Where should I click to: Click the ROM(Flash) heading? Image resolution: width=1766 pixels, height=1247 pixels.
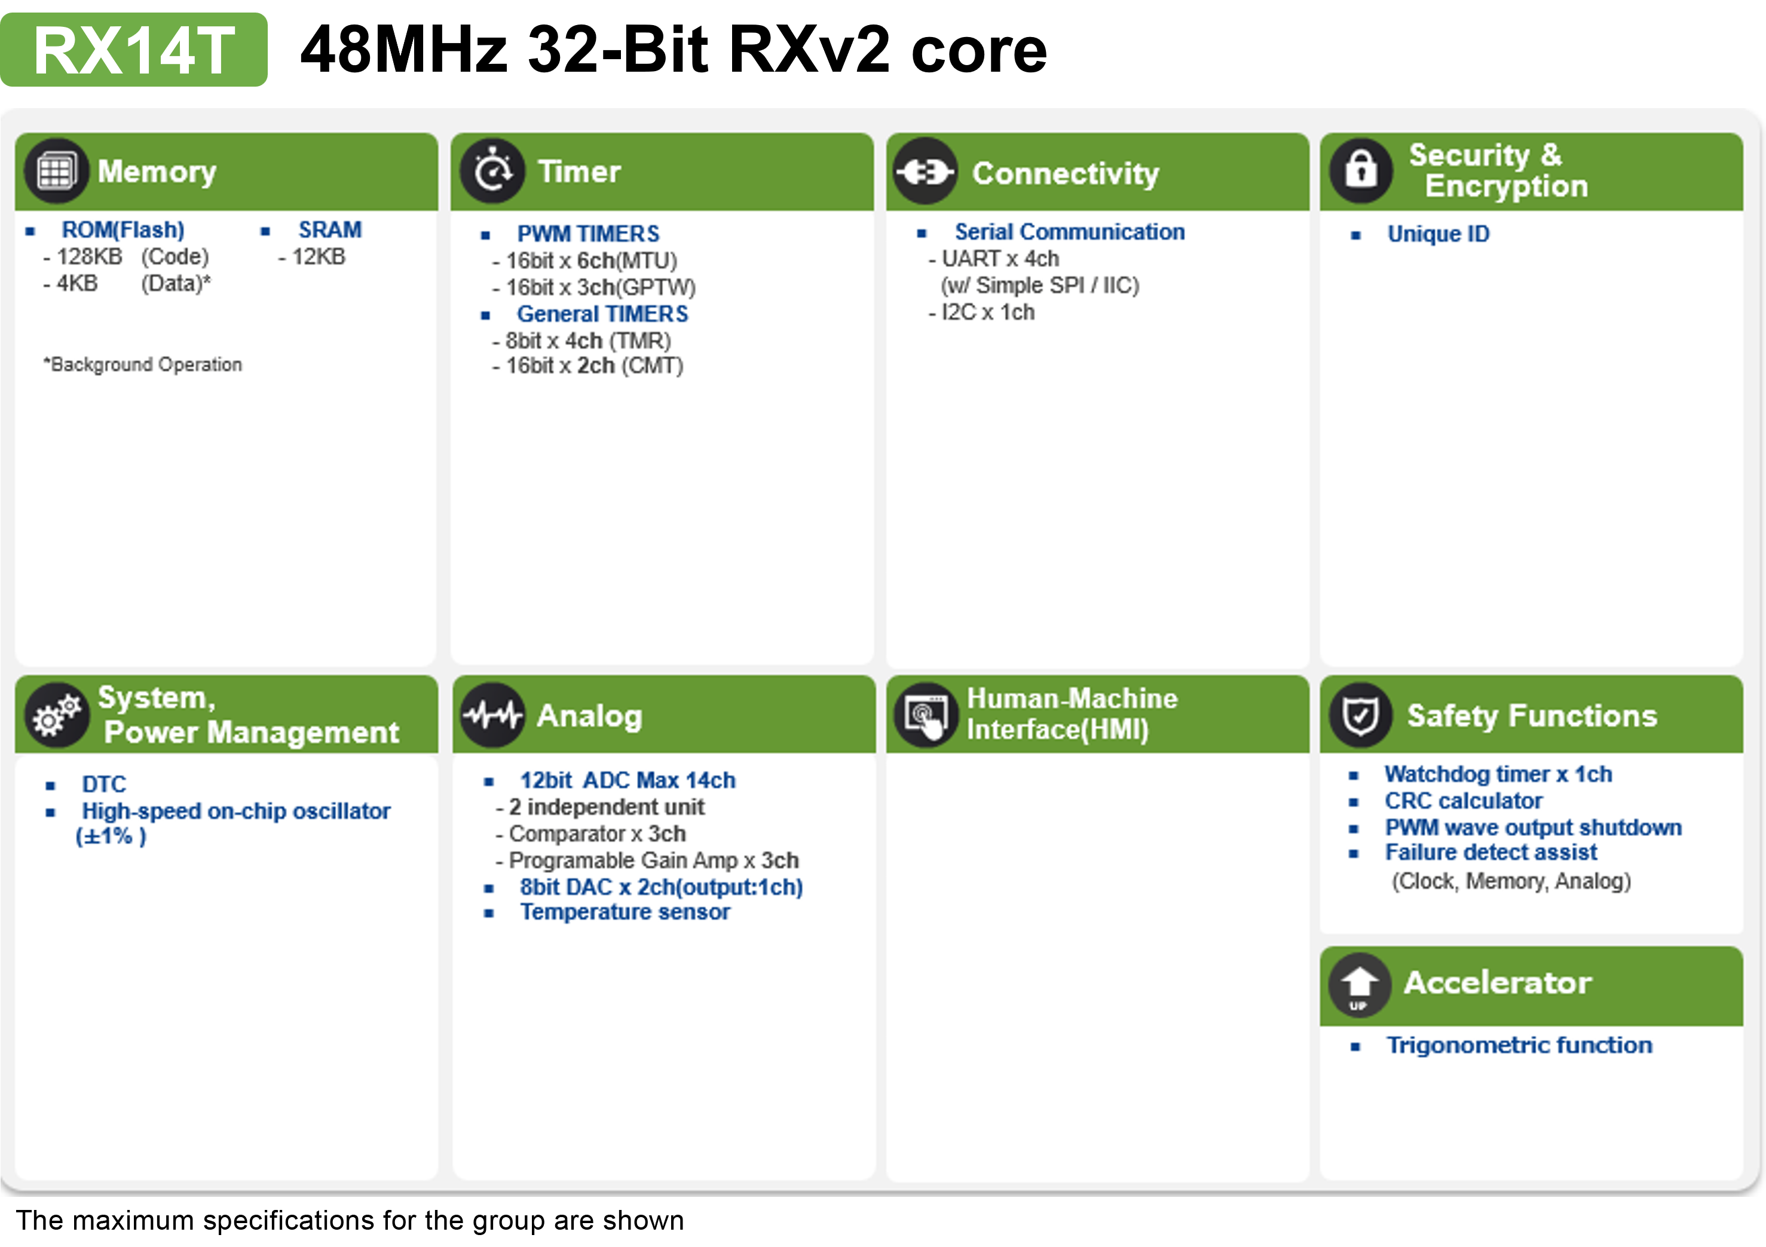[123, 230]
